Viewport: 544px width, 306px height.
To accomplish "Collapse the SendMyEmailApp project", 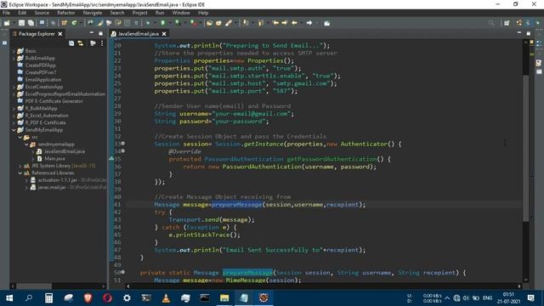I will coord(14,130).
